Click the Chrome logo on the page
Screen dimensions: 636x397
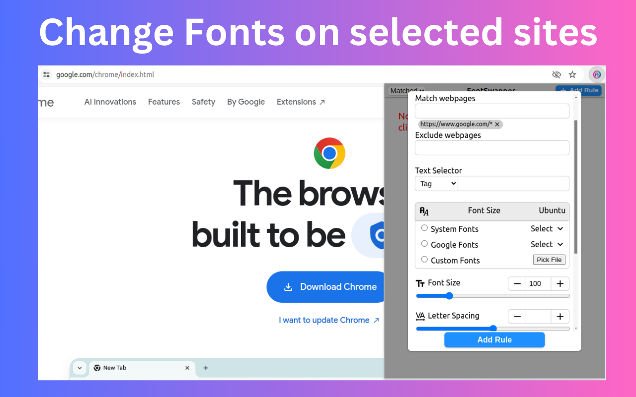329,153
